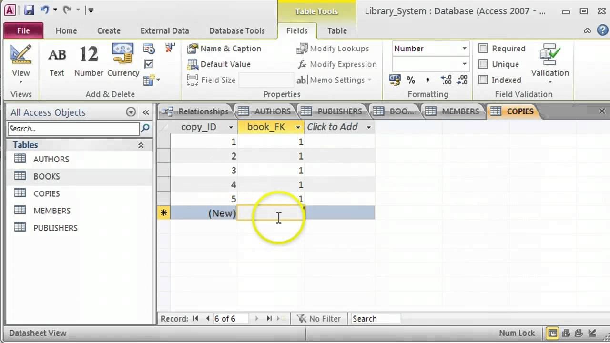Add a Yes/No checkbox field
Image resolution: width=610 pixels, height=343 pixels.
tap(149, 64)
